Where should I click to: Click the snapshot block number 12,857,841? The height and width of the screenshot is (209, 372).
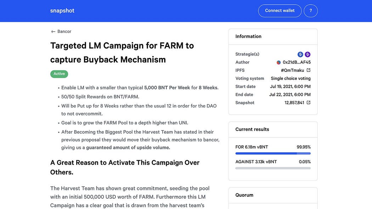[294, 103]
